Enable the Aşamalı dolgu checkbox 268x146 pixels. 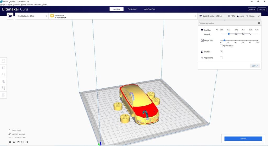pos(221,46)
